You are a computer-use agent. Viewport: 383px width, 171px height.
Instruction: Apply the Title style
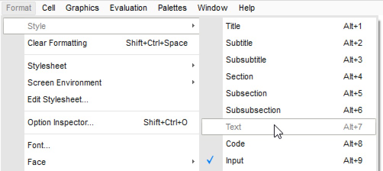233,26
